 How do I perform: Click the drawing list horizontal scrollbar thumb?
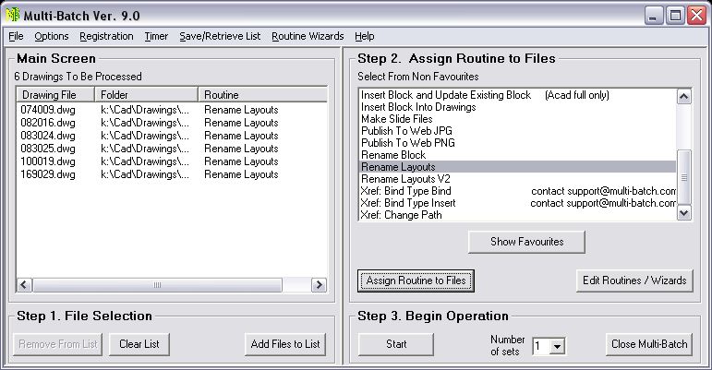(x=157, y=285)
